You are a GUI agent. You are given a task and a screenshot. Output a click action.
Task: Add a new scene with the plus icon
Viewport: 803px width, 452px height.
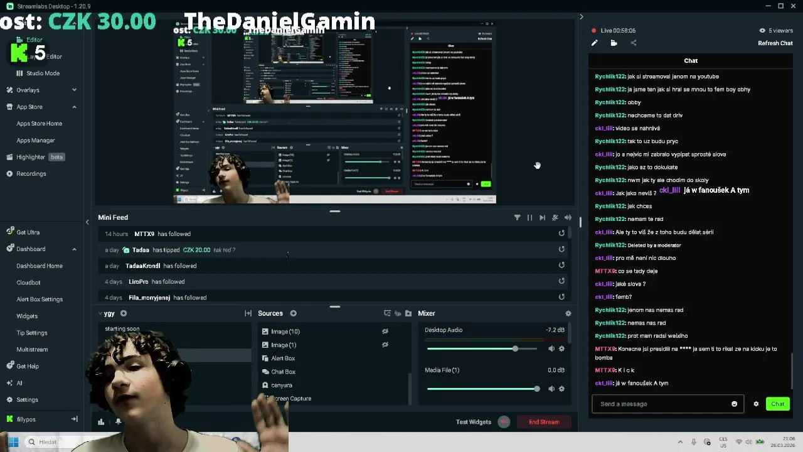(124, 313)
